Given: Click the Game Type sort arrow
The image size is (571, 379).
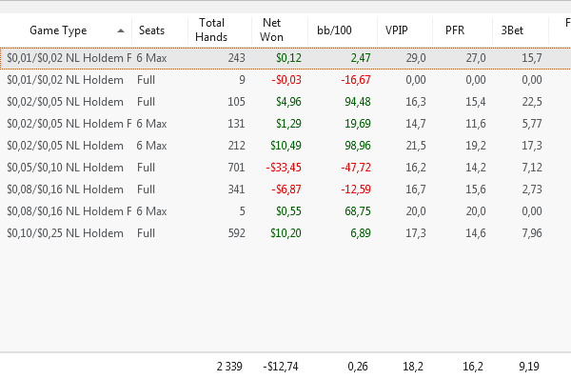Looking at the screenshot, I should pyautogui.click(x=121, y=31).
